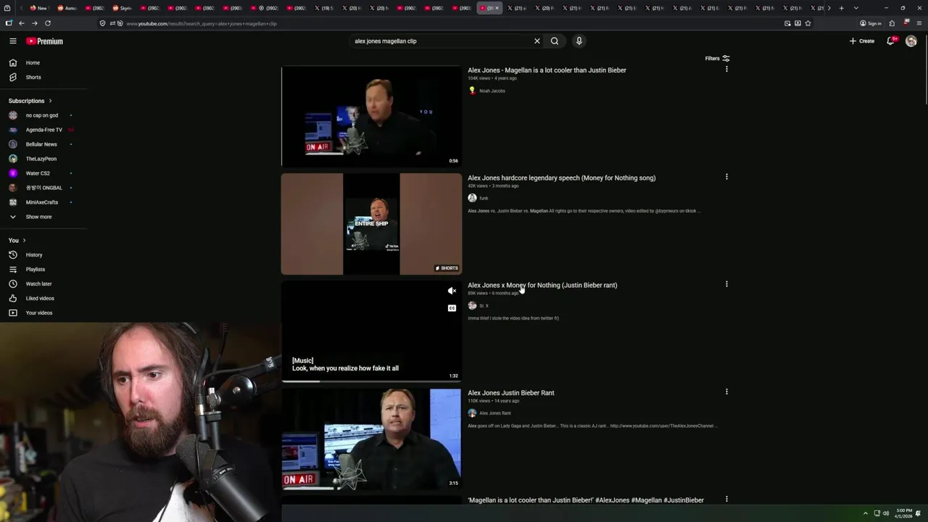Open 'Alex Jones - Magellan is a lot cooler than Justin Bieber'

[547, 70]
